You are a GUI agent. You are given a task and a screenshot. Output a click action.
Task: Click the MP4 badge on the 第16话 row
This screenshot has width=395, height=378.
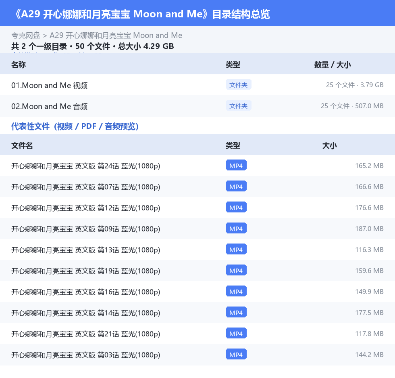click(x=236, y=292)
